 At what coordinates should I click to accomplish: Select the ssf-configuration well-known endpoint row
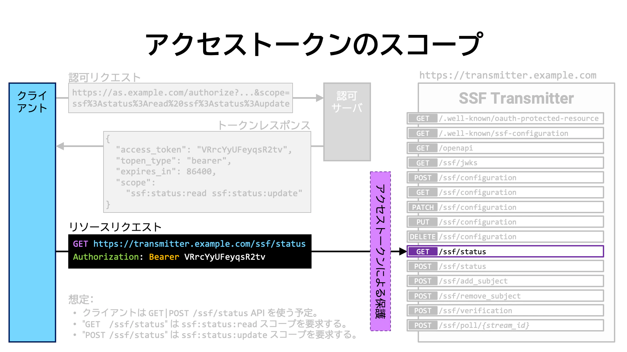(505, 133)
